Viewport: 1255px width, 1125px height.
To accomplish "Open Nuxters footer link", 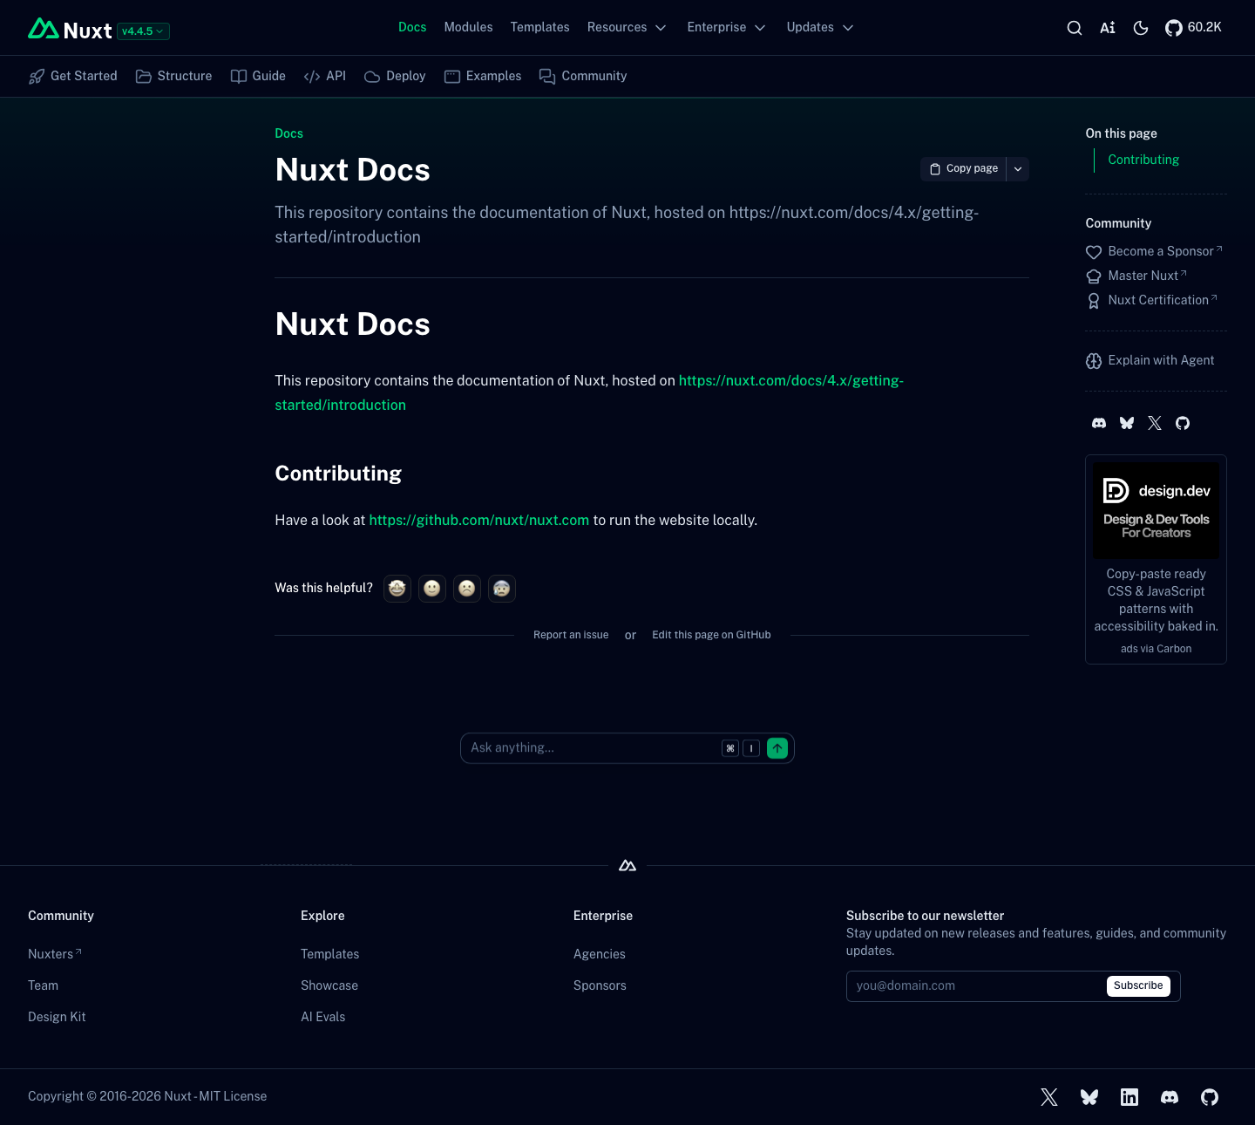I will (55, 954).
